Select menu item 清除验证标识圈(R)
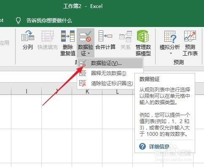Image resolution: width=204 pixels, height=167 pixels. coord(105,83)
